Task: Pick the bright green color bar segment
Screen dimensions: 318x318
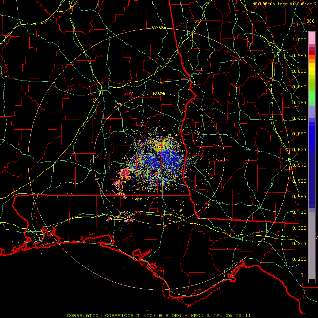Action: (312, 96)
